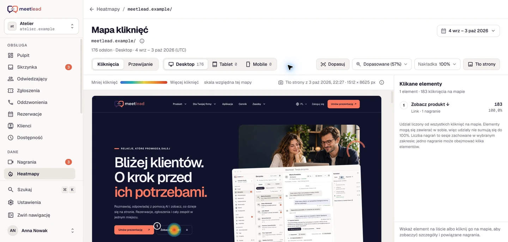Click the Heatmapy flame icon
This screenshot has height=242, width=508.
pos(11,174)
